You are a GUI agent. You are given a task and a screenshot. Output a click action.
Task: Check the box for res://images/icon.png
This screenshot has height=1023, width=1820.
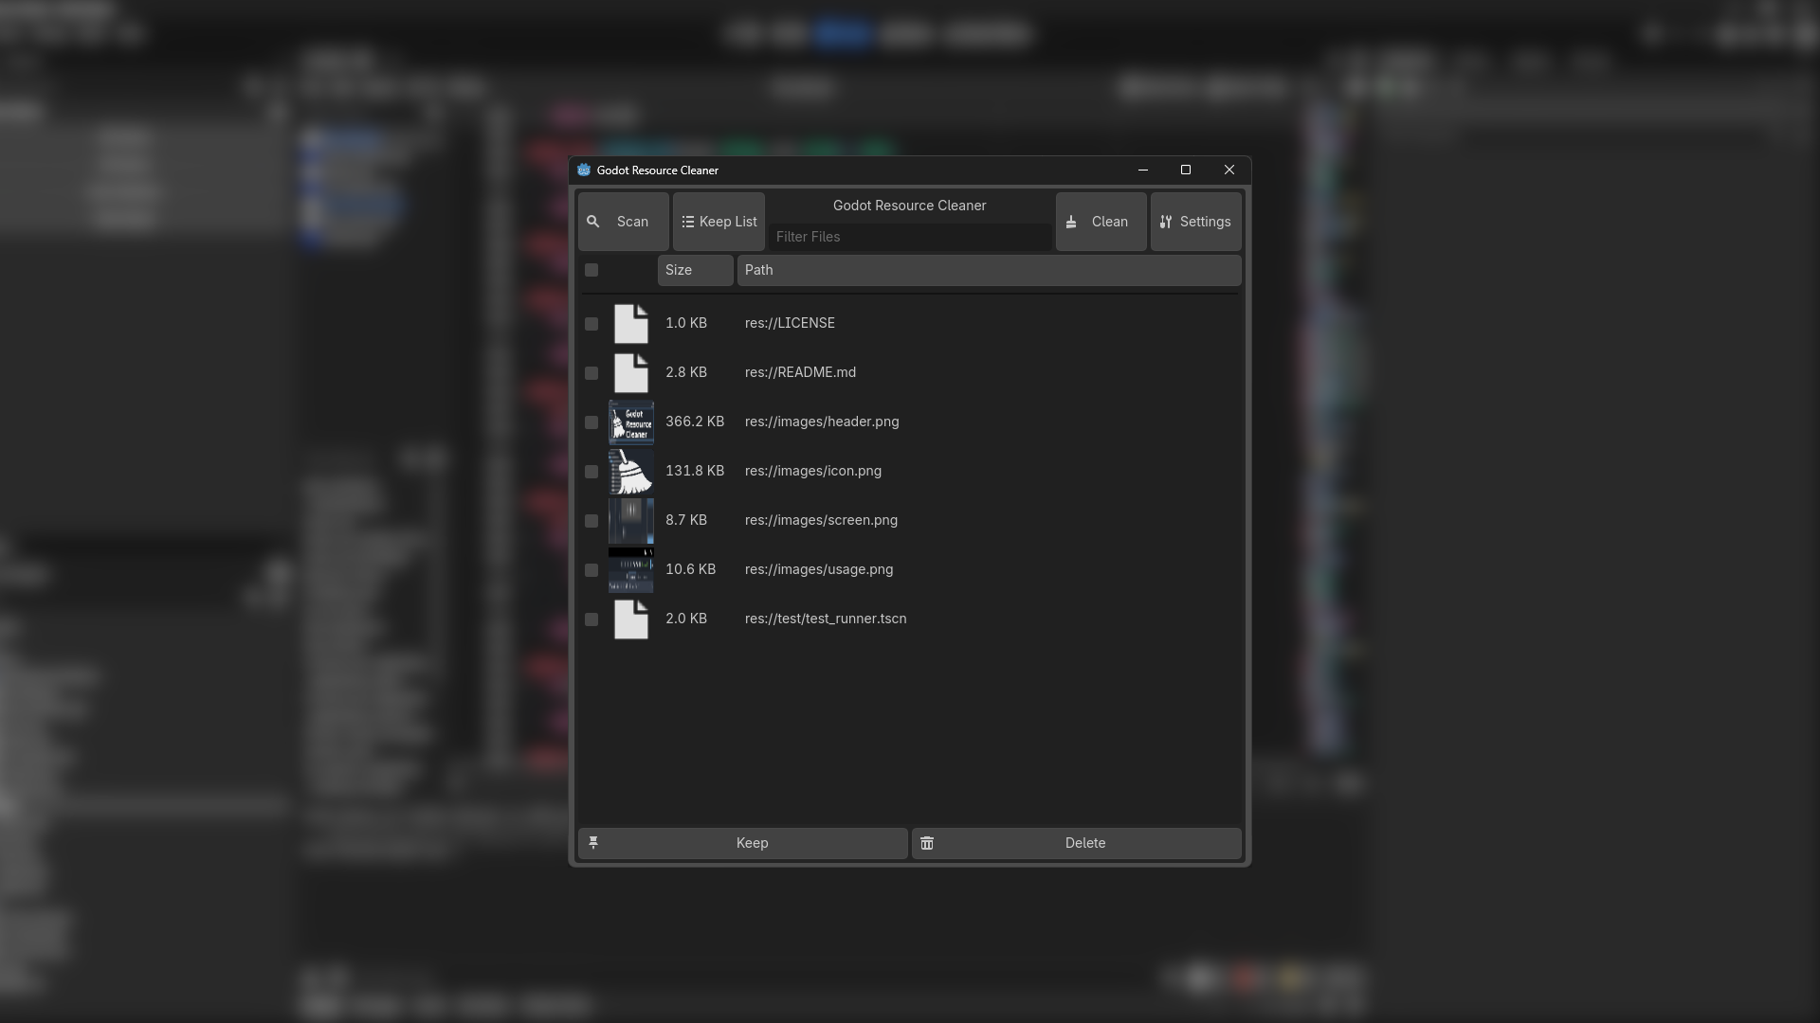591,472
